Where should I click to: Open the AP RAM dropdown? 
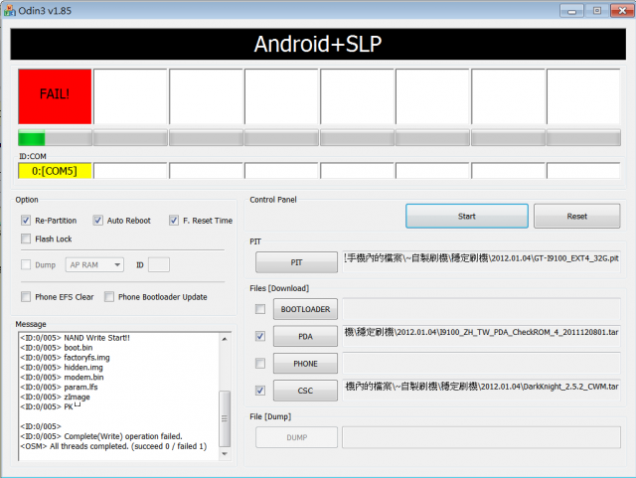pyautogui.click(x=94, y=265)
